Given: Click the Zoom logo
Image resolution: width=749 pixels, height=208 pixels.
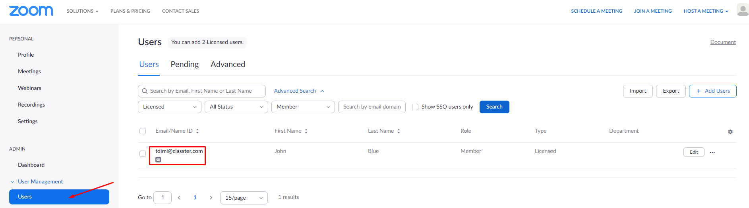Looking at the screenshot, I should point(31,11).
